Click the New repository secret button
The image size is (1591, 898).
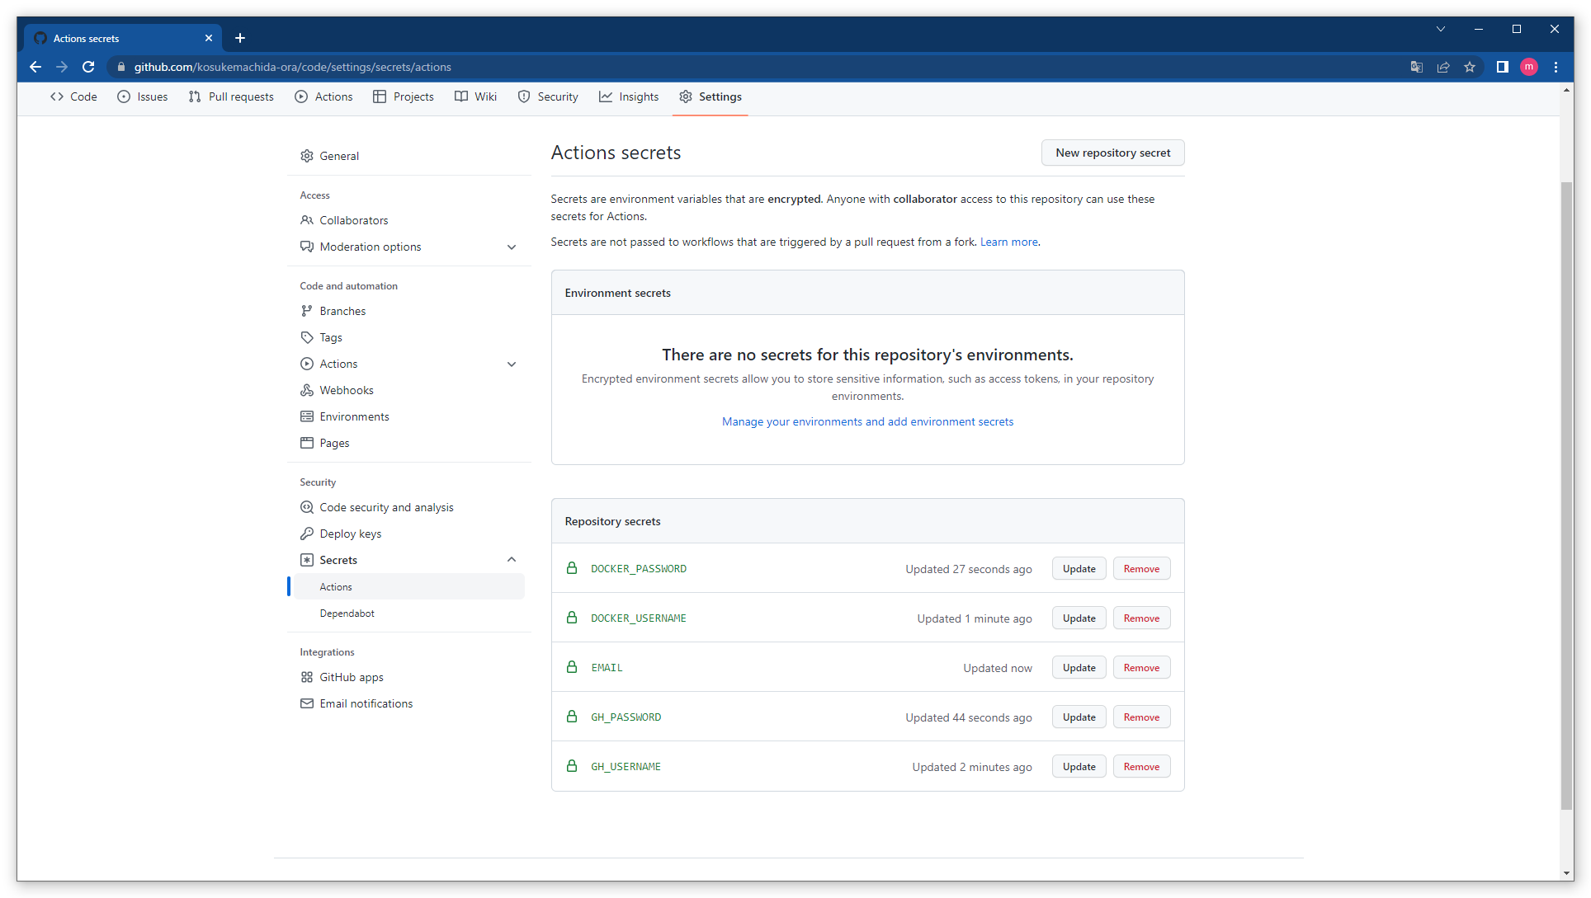click(x=1112, y=153)
